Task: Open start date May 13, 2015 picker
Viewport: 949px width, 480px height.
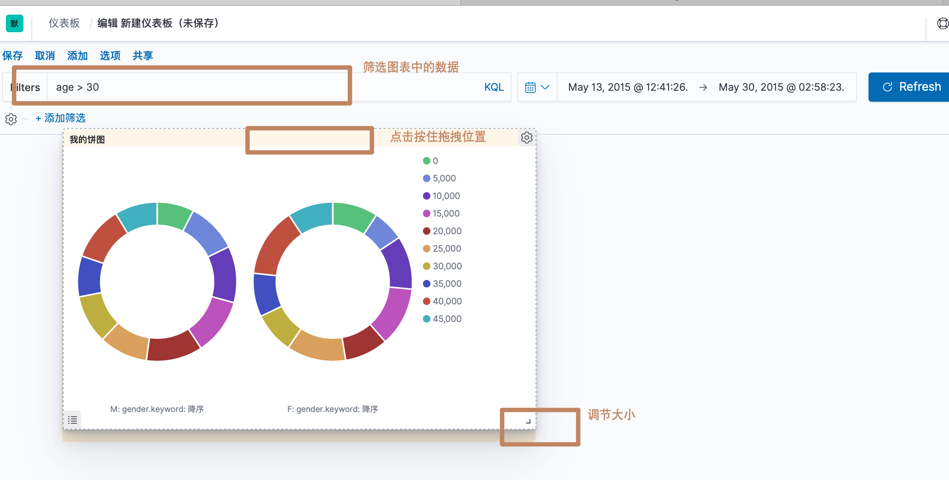Action: click(x=627, y=87)
